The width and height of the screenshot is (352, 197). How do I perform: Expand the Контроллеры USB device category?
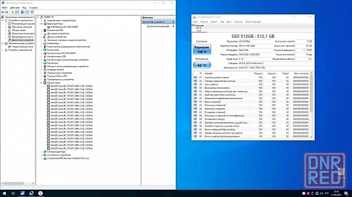pos(42,57)
